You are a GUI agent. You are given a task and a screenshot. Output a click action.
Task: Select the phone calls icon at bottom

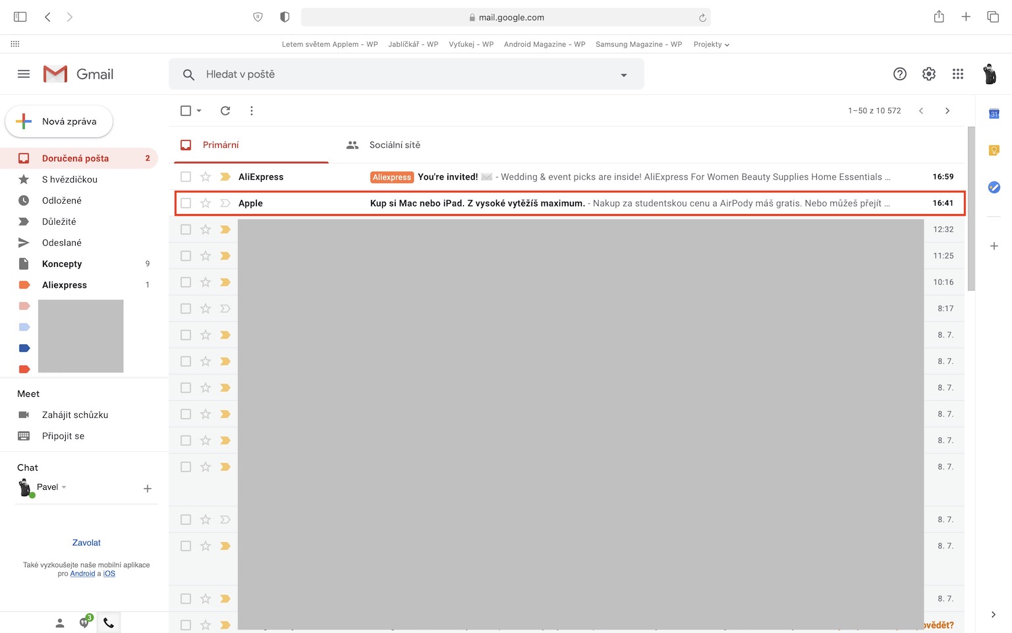tap(109, 622)
